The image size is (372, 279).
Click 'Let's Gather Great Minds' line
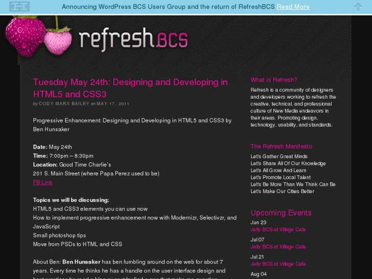click(x=279, y=156)
